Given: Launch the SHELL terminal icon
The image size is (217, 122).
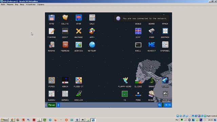Looking at the screenshot, I should 138,45.
